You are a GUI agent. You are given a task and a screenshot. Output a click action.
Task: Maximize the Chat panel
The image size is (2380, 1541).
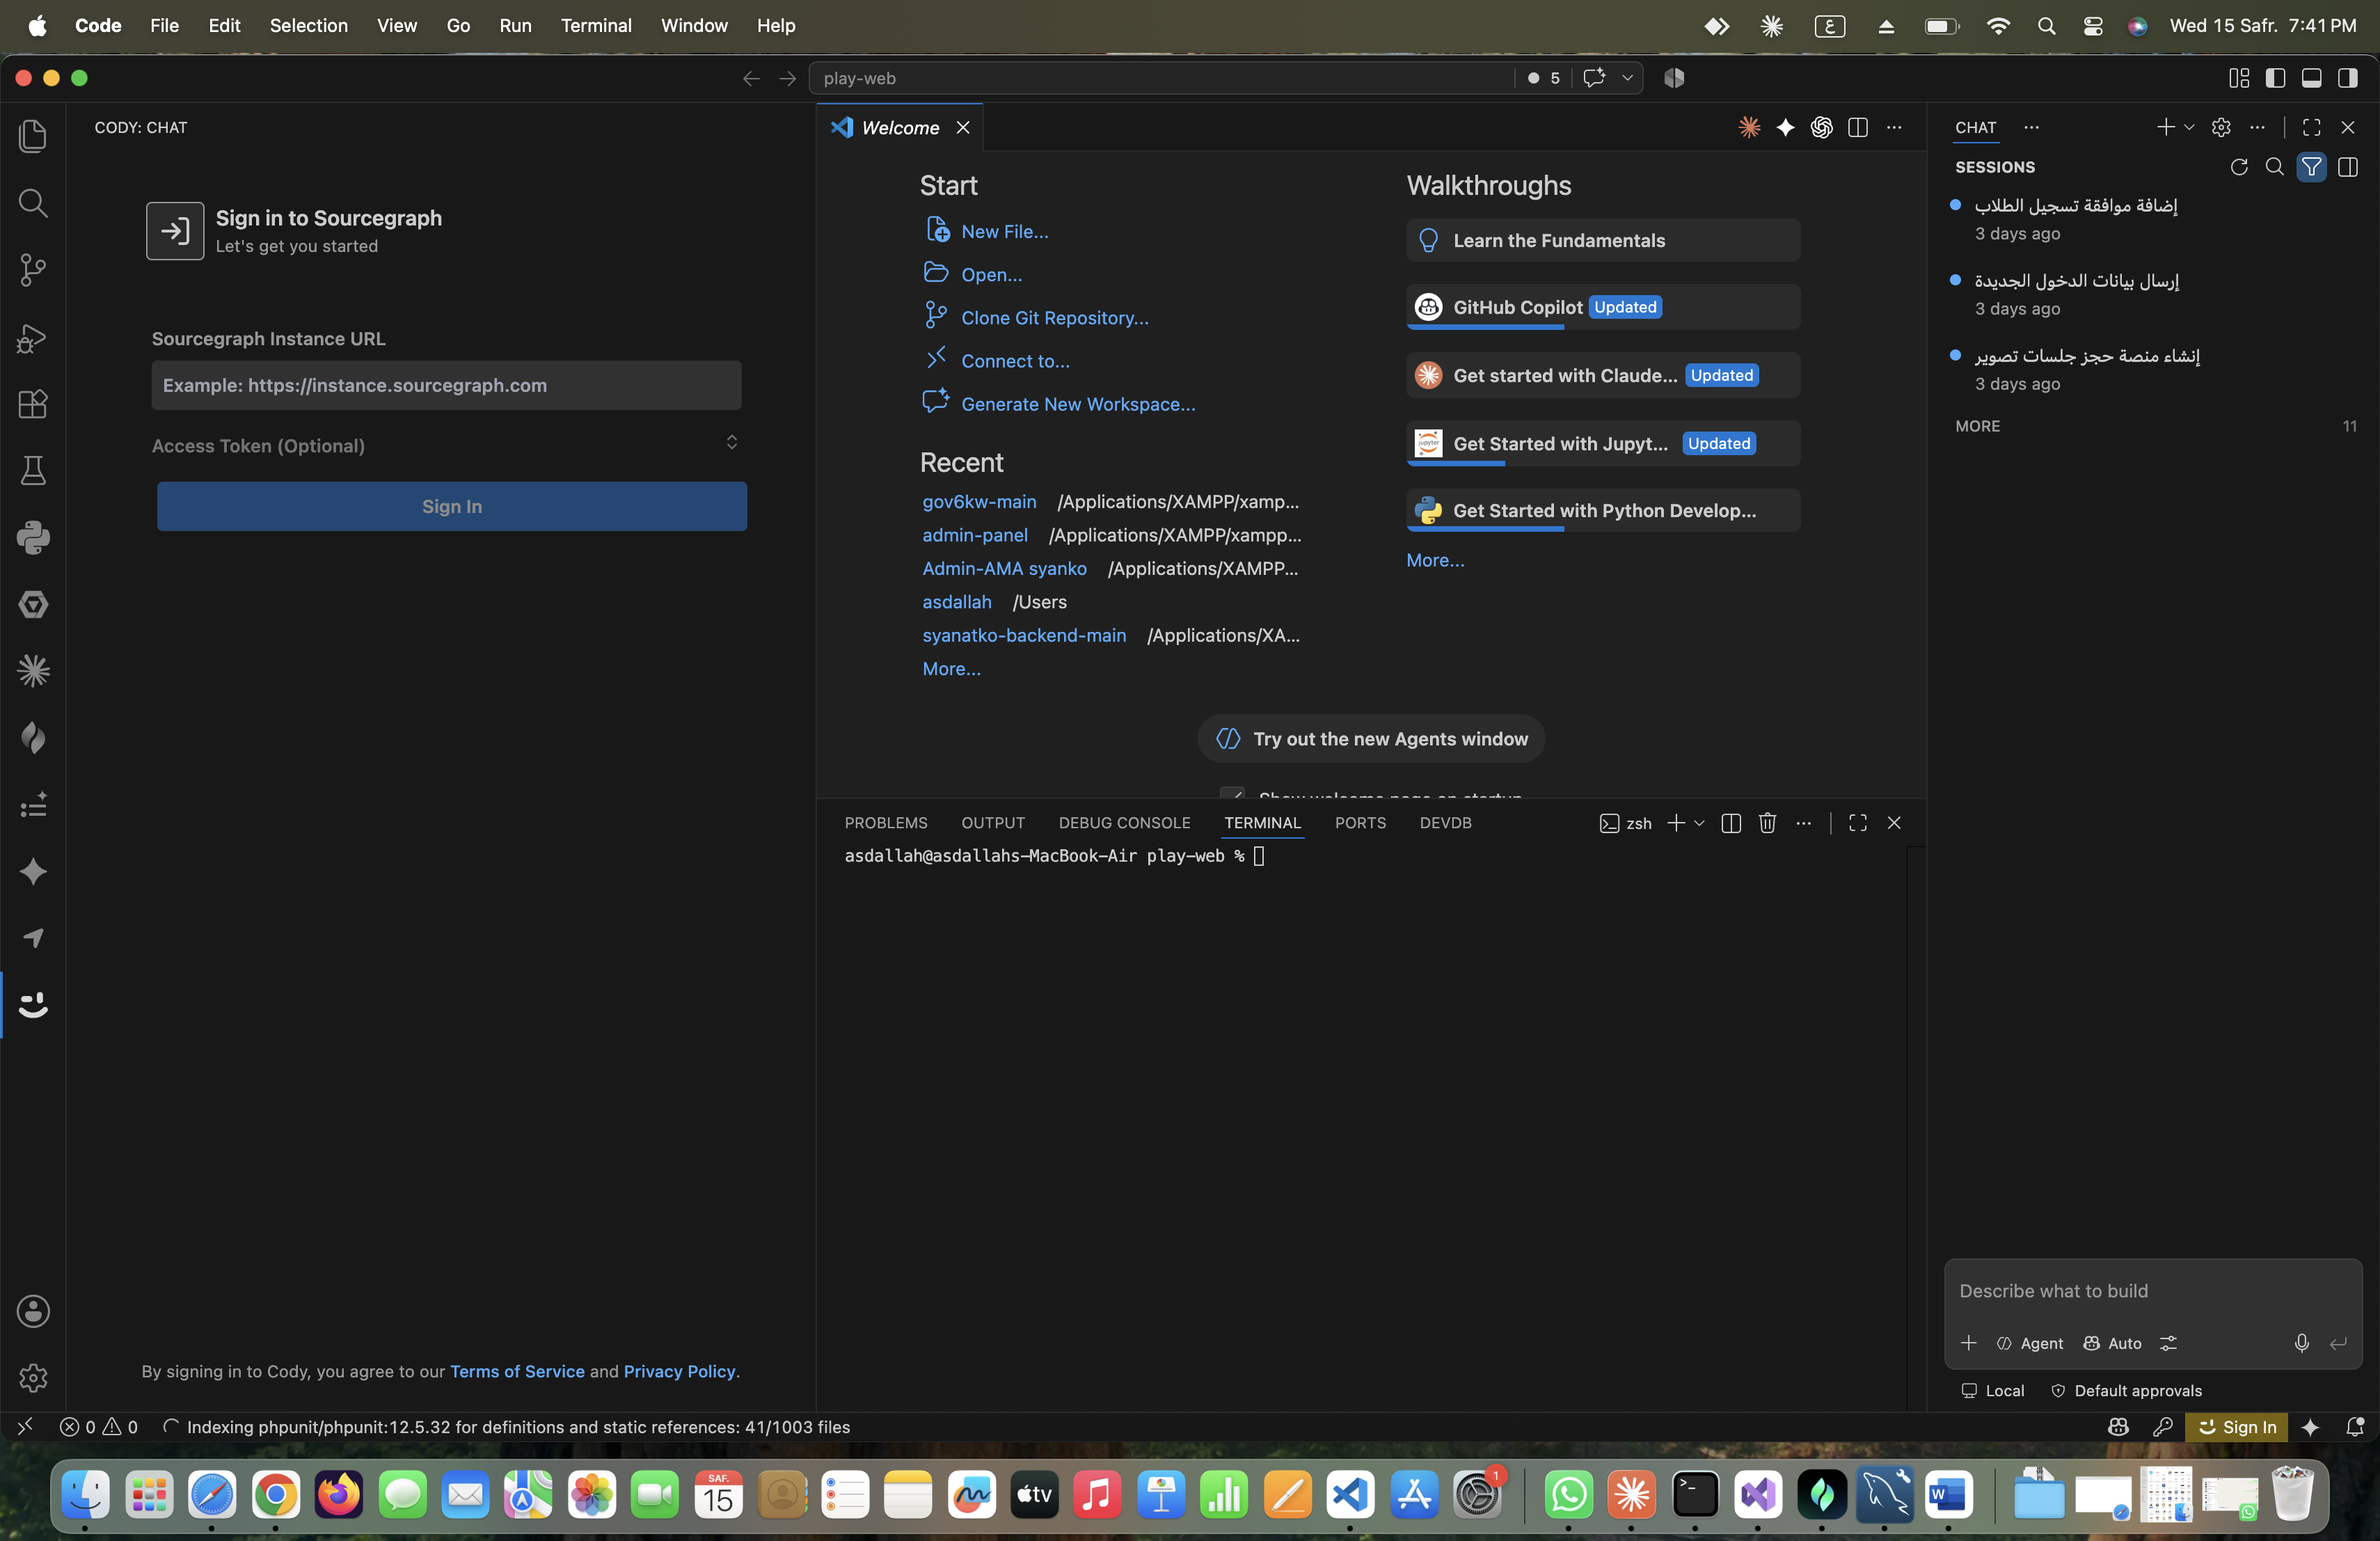(2311, 127)
